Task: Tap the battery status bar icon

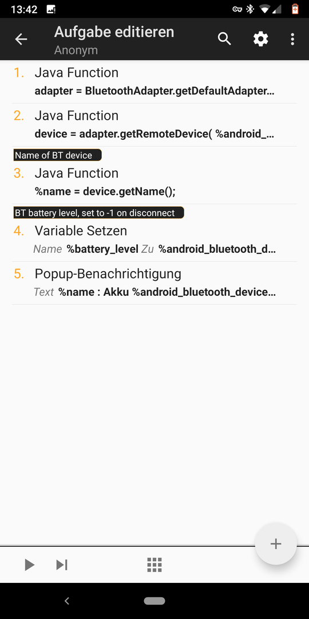Action: (295, 9)
